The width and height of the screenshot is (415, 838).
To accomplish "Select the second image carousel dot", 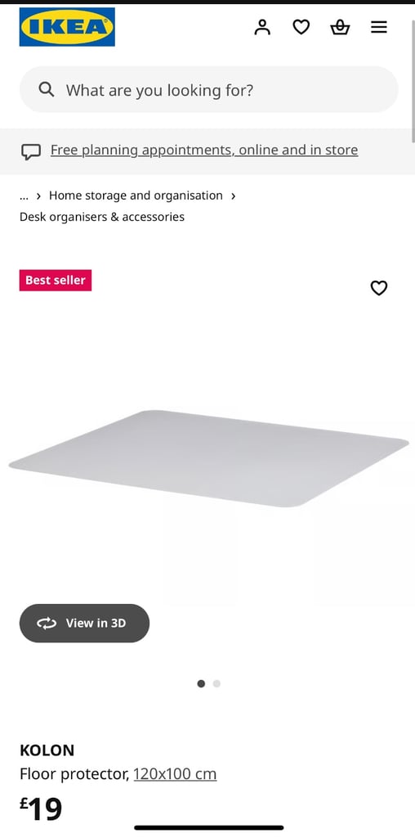I will point(216,683).
